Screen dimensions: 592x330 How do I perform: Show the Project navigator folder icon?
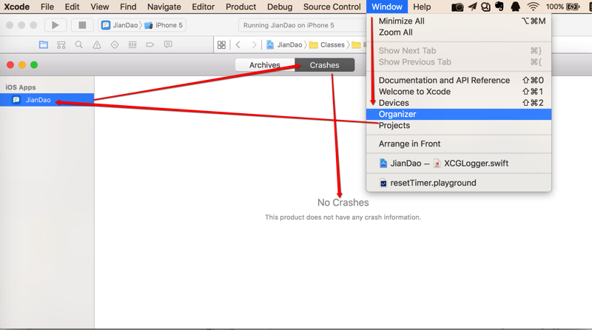44,45
